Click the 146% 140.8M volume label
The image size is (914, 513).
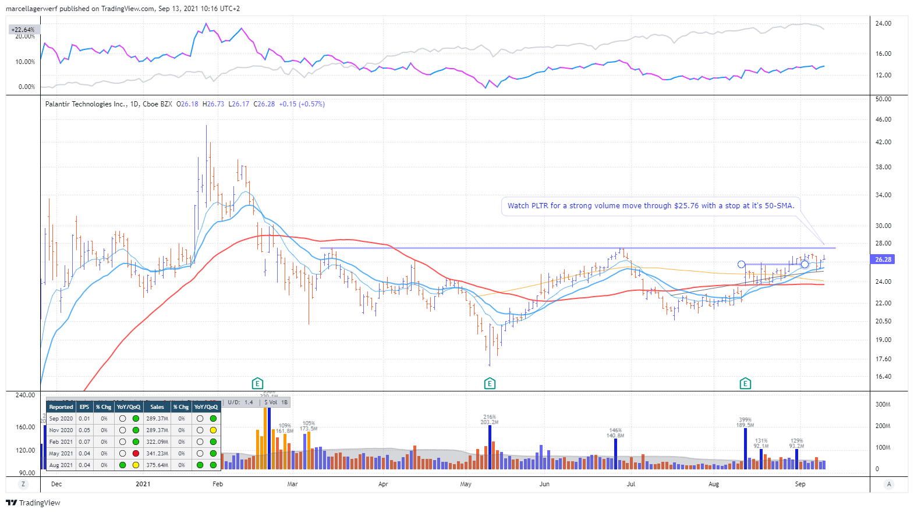tap(615, 433)
